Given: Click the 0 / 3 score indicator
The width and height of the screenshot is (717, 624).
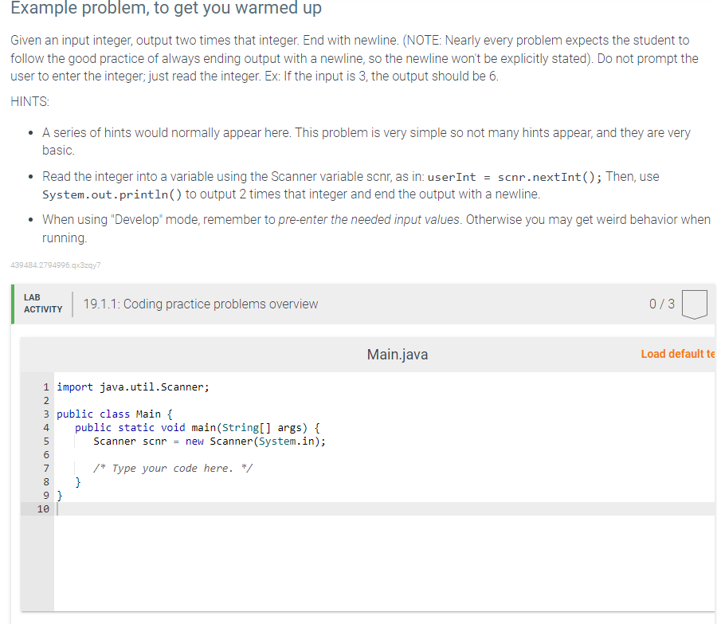Looking at the screenshot, I should [661, 304].
